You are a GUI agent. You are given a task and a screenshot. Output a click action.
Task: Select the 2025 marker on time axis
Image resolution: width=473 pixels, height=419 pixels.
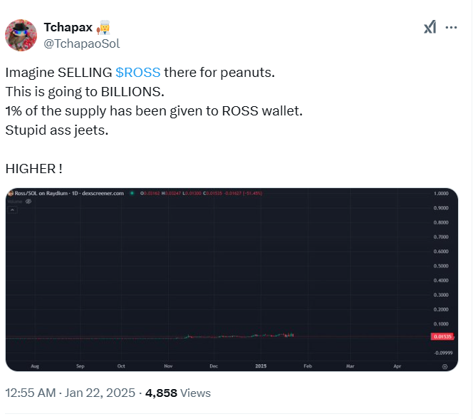pyautogui.click(x=261, y=366)
